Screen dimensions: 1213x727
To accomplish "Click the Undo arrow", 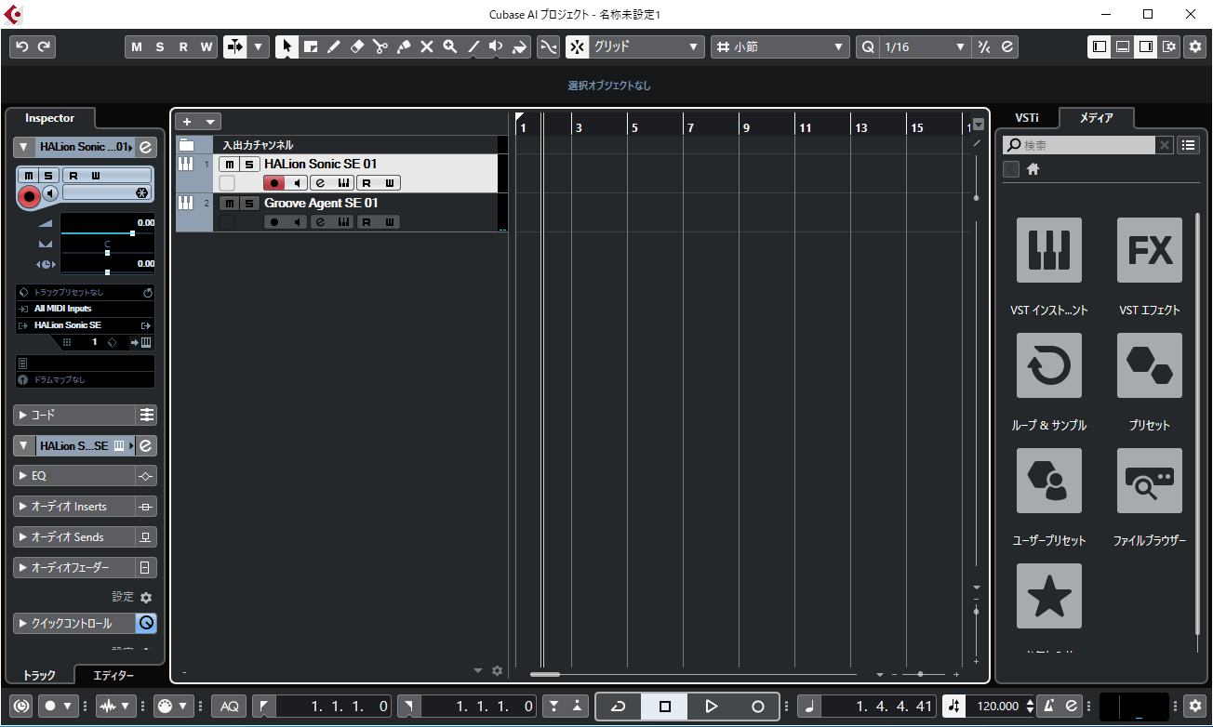I will click(x=22, y=46).
